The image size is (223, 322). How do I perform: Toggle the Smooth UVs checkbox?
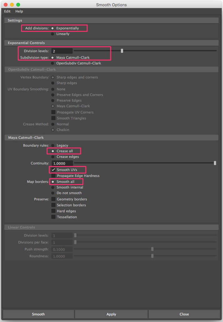[53, 170]
